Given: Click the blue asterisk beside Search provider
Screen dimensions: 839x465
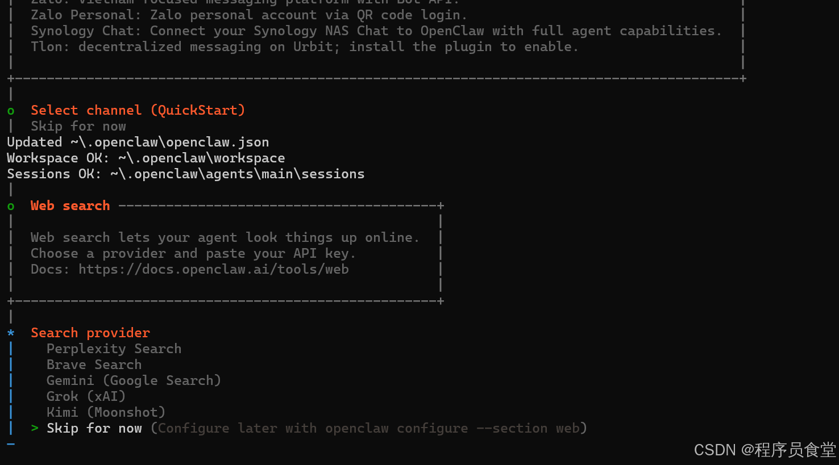Looking at the screenshot, I should tap(11, 333).
